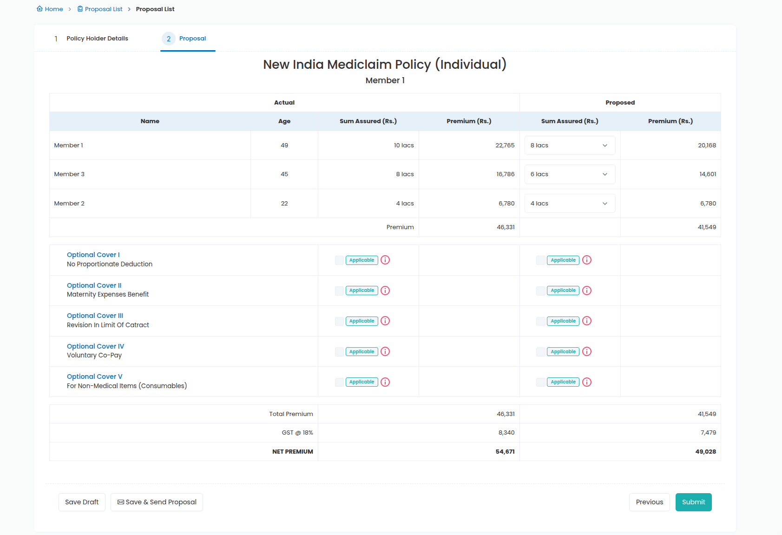The width and height of the screenshot is (782, 535).
Task: Click Optional Cover V link
Action: [x=95, y=376]
